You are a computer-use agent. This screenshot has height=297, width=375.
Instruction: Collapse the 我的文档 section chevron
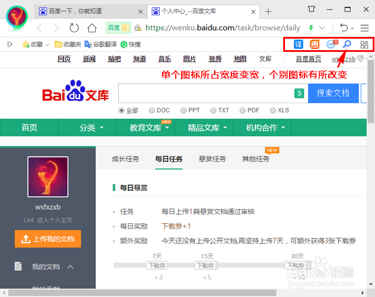point(70,266)
